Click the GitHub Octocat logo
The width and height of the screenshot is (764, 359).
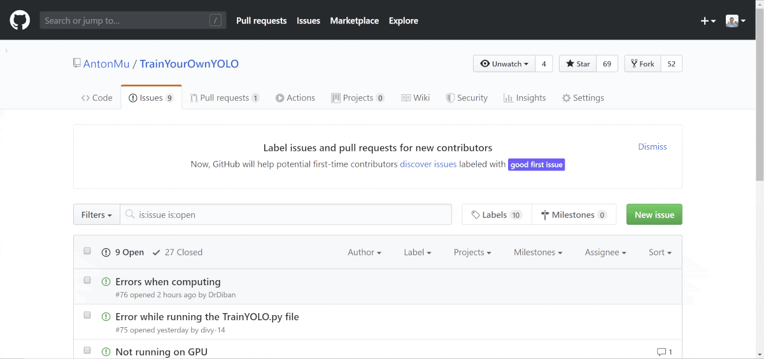(20, 20)
